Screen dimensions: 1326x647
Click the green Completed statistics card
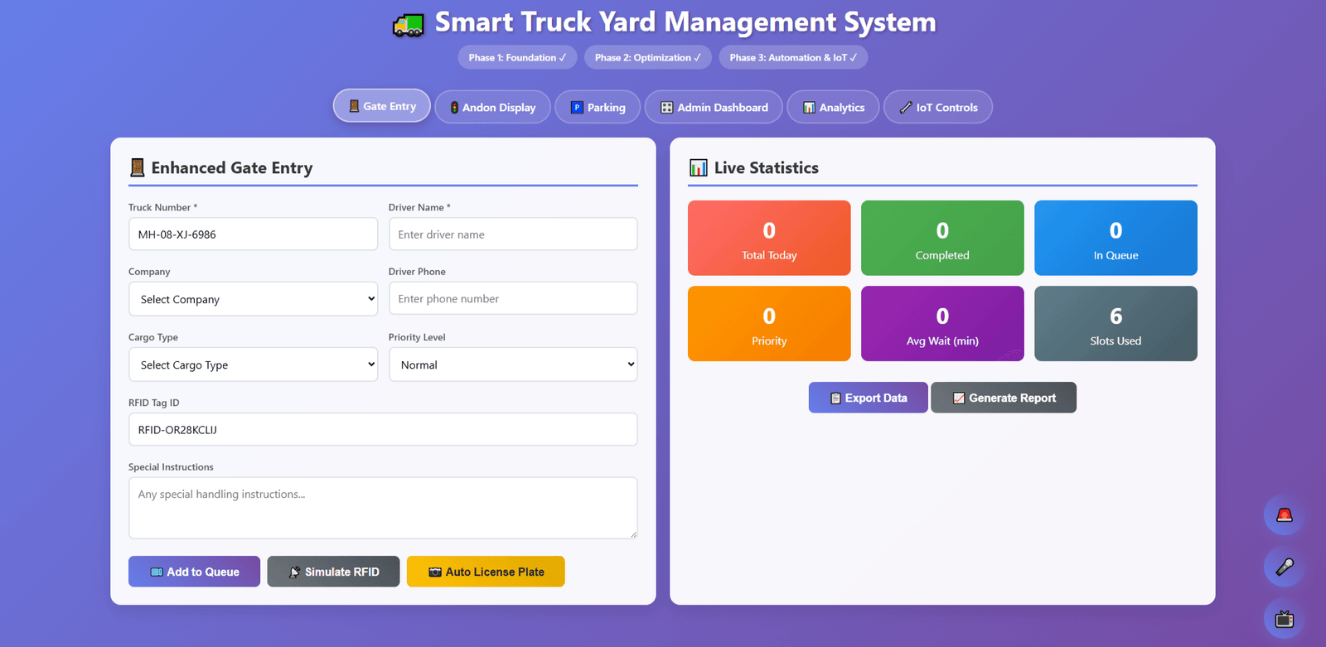coord(942,238)
